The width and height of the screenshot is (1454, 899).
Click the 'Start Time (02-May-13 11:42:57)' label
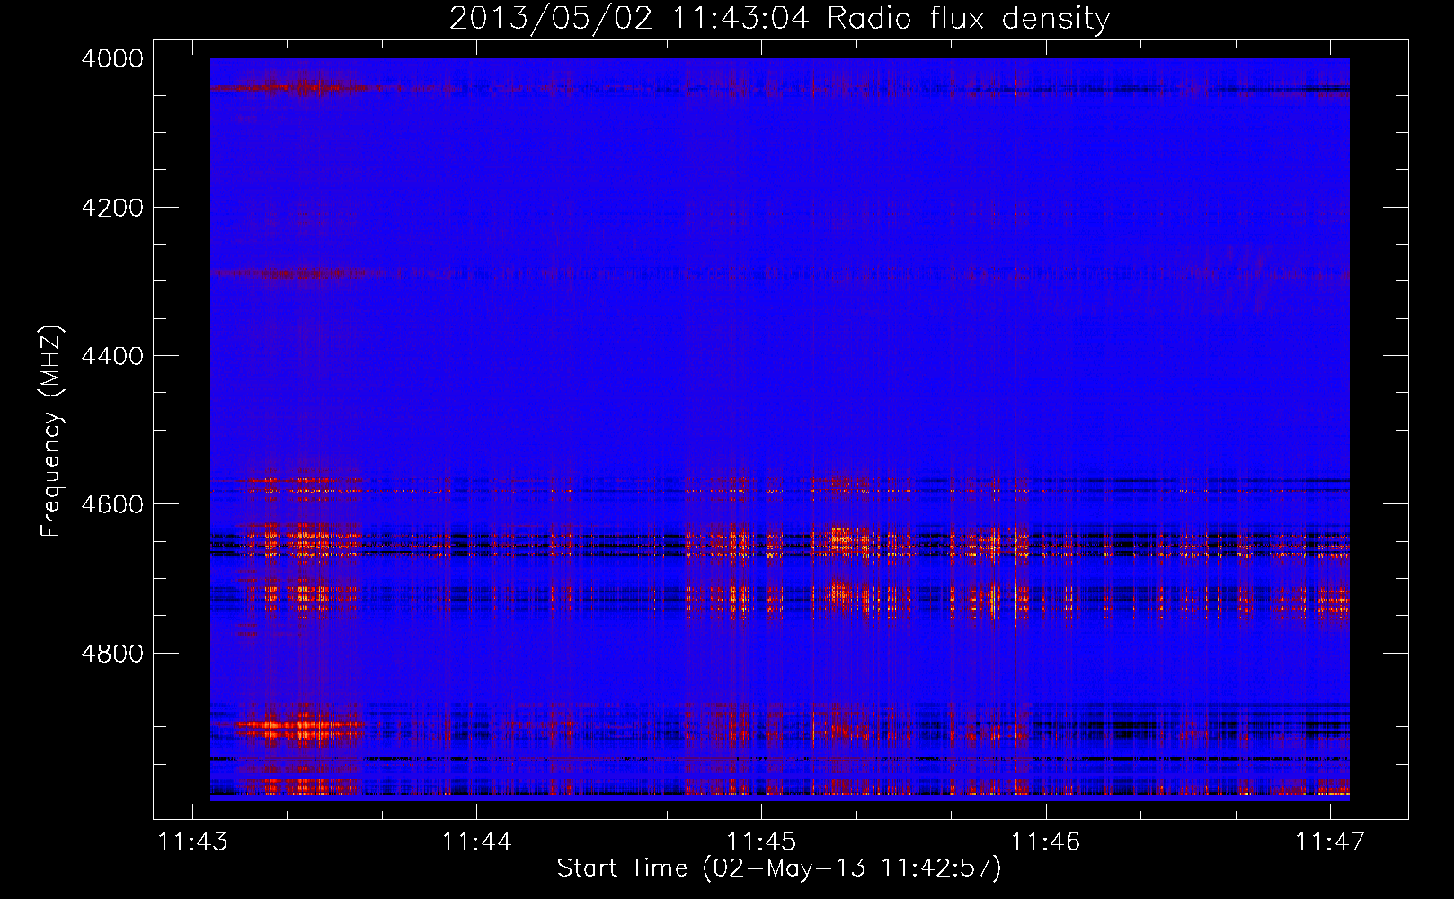coord(778,868)
